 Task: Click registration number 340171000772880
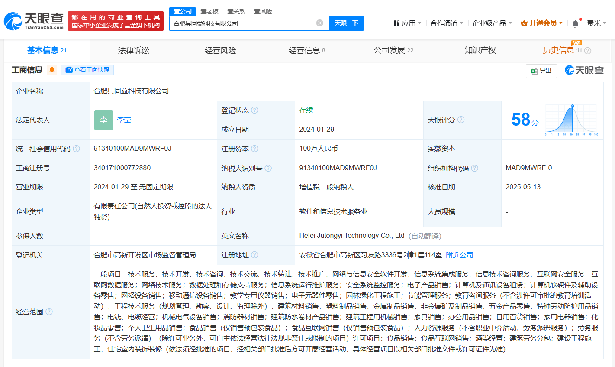point(122,168)
